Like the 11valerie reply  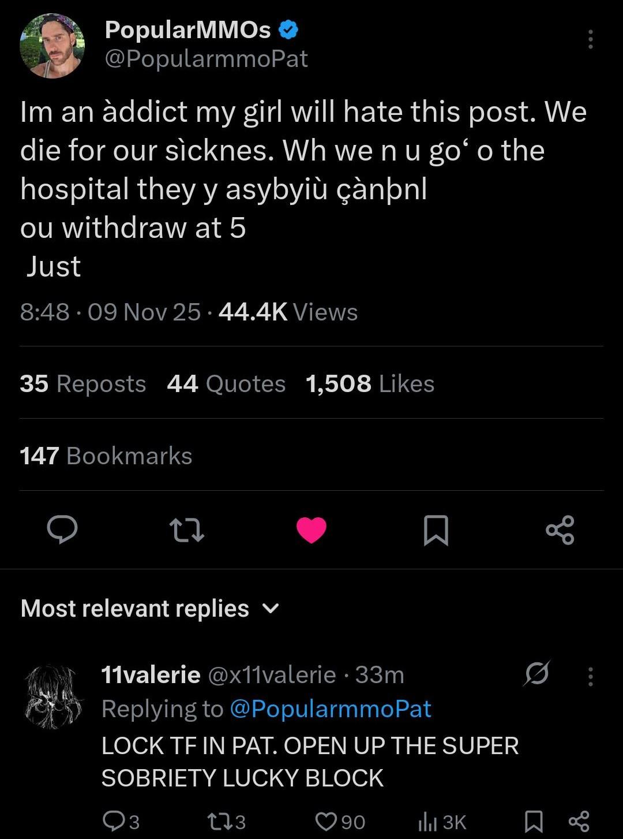[x=326, y=821]
